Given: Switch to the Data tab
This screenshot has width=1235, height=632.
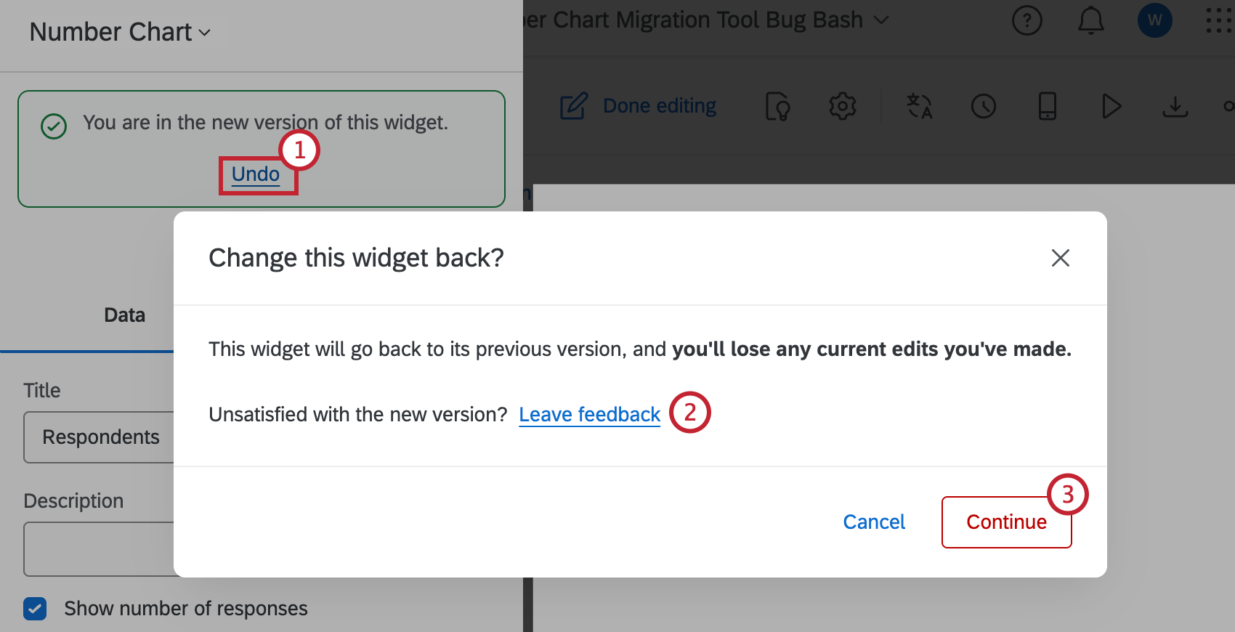Looking at the screenshot, I should click(124, 315).
